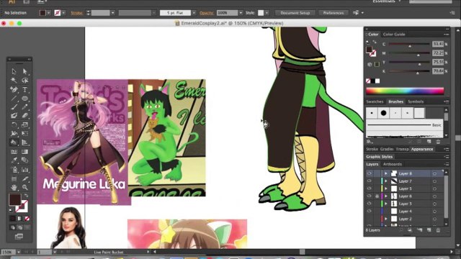Screen dimensions: 461x259
Task: Select the Hand tool
Action: [x=14, y=187]
